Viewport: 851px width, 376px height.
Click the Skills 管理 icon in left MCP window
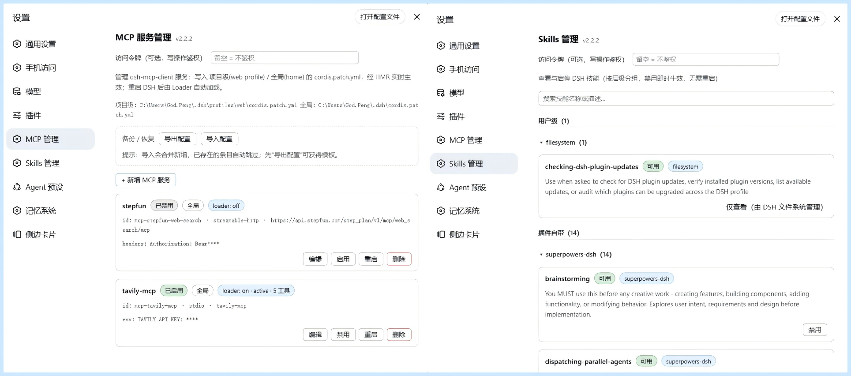pyautogui.click(x=17, y=163)
